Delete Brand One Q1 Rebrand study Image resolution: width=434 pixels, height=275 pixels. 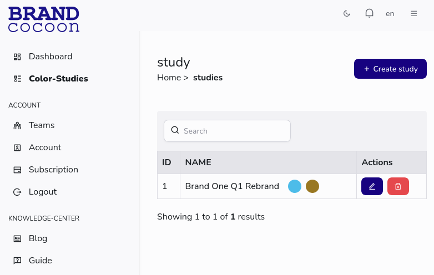398,186
